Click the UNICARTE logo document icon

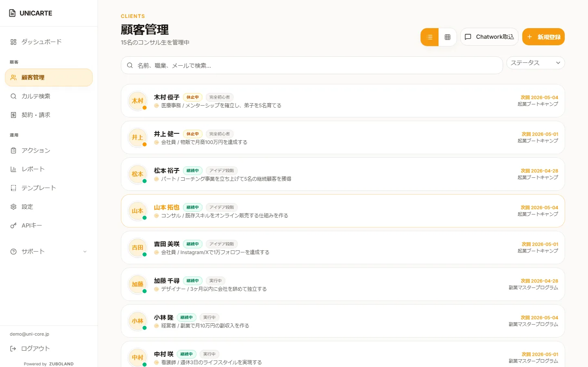(x=12, y=13)
